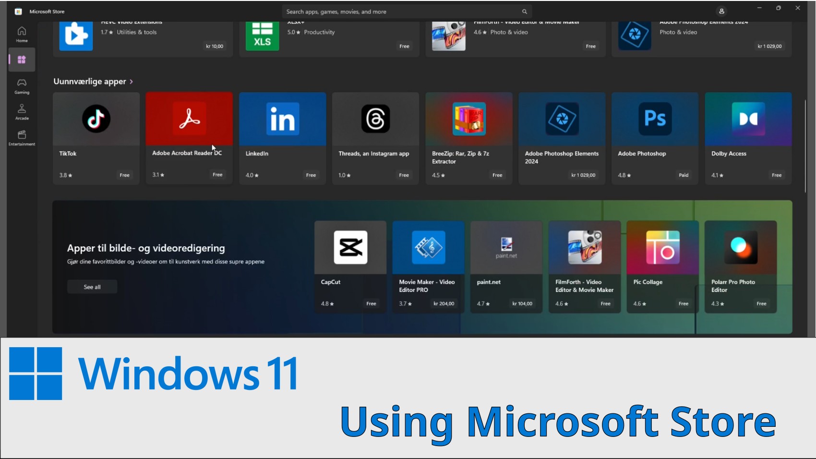
Task: Open the CapCut app icon
Action: [x=350, y=247]
